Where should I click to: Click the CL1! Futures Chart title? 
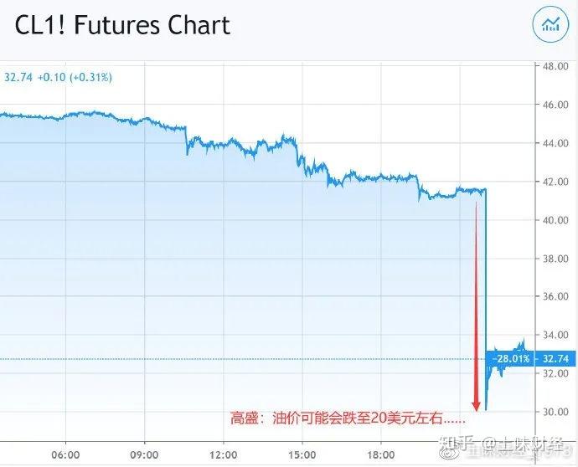point(122,25)
